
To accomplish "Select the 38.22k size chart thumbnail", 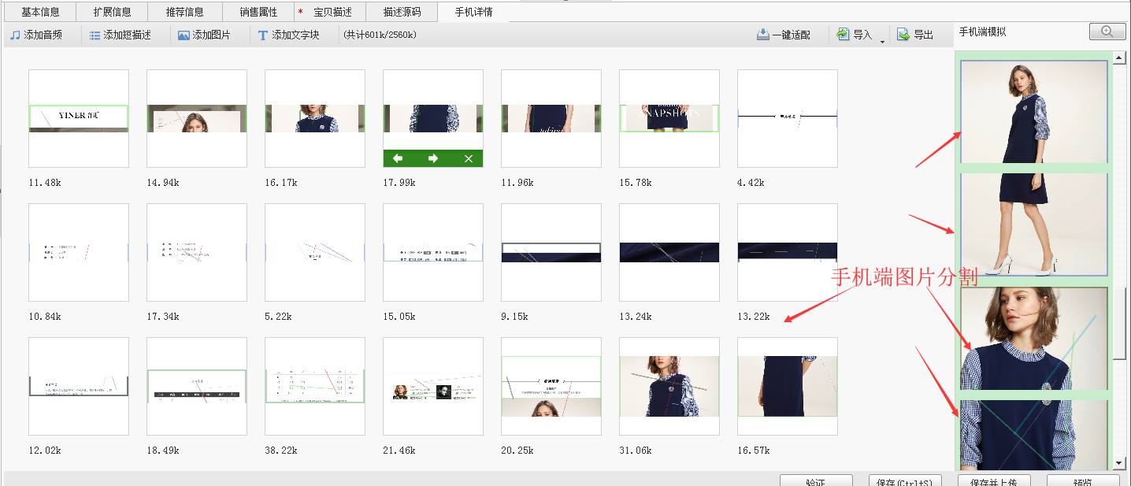I will coord(315,386).
